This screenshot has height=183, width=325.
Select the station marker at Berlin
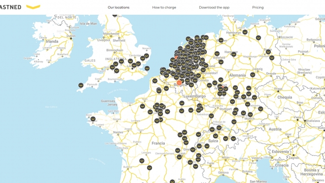pyautogui.click(x=268, y=51)
